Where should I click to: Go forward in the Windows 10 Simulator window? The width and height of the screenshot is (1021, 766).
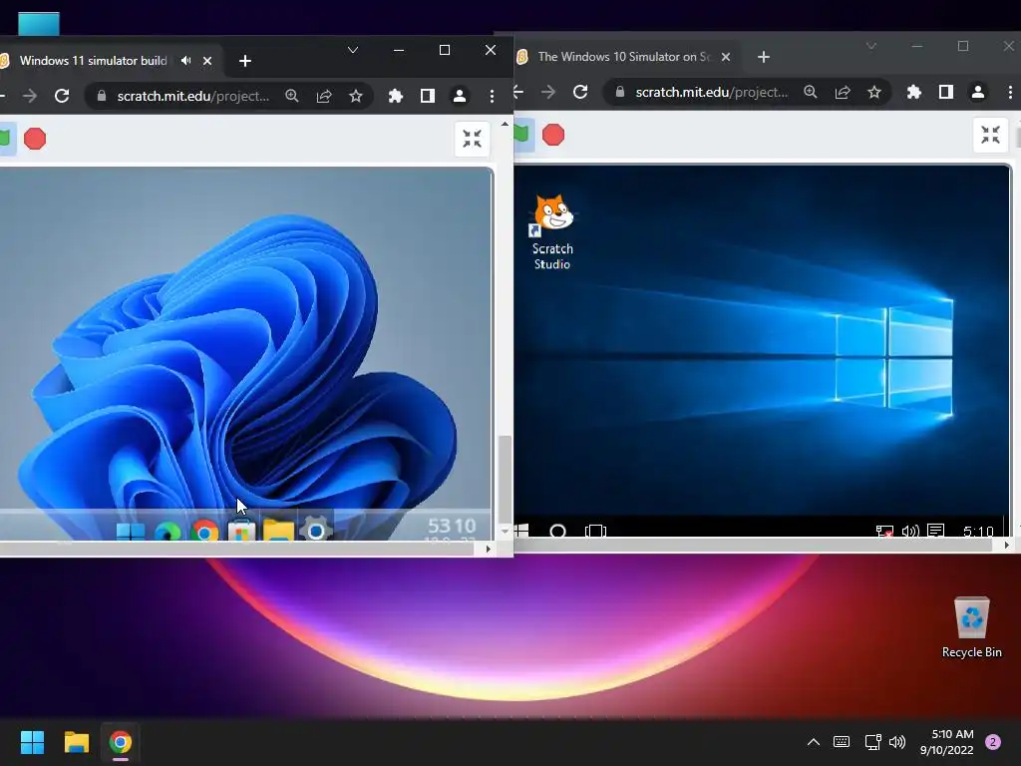548,92
